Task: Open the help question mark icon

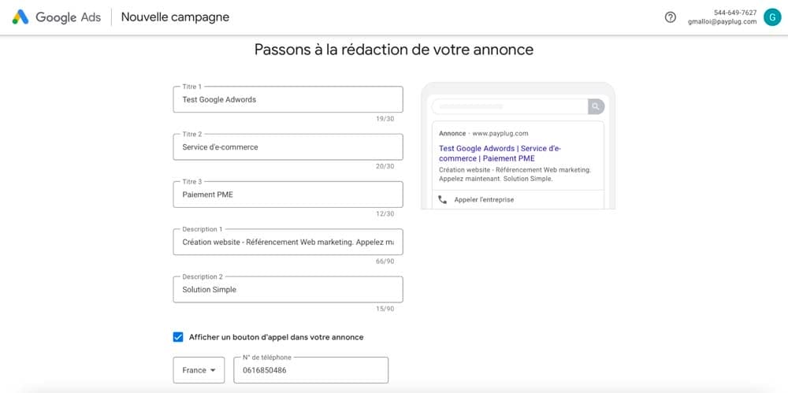Action: (x=671, y=17)
